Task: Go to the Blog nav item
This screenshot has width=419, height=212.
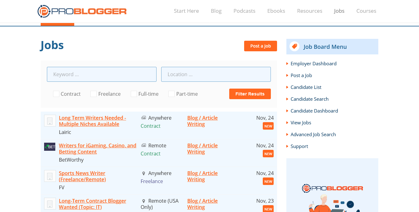Action: coord(216,11)
